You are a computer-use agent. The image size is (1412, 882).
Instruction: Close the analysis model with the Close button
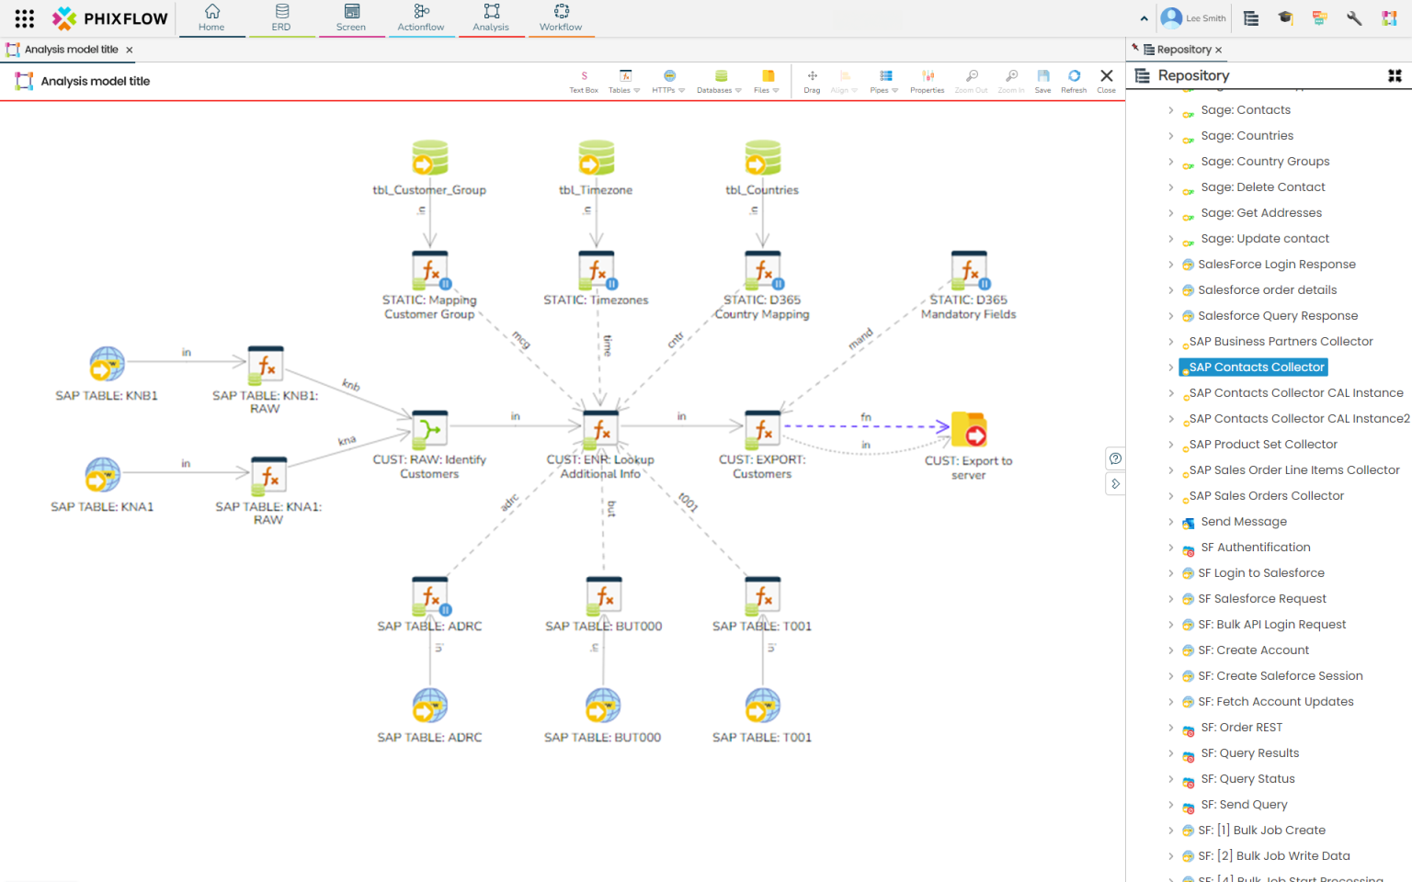coord(1106,81)
